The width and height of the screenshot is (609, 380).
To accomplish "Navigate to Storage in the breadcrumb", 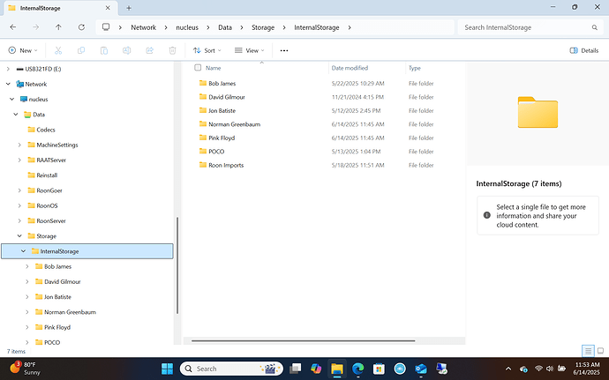I will 263,27.
